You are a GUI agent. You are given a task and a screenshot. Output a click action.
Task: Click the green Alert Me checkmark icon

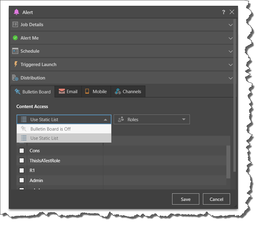[x=15, y=38]
